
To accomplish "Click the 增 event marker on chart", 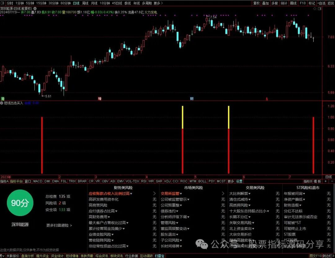I will pos(100,99).
